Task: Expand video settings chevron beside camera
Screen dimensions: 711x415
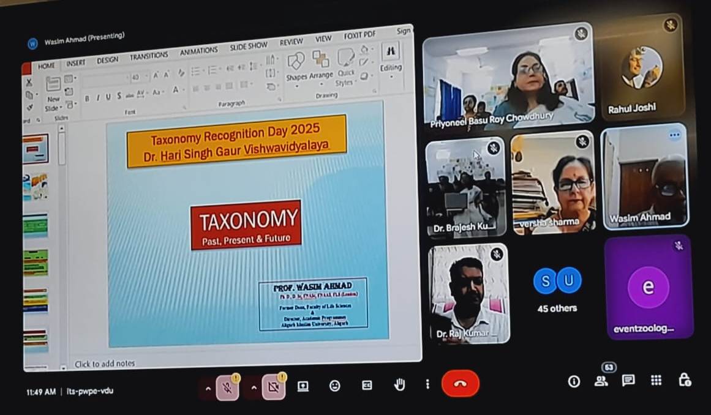Action: pos(254,388)
